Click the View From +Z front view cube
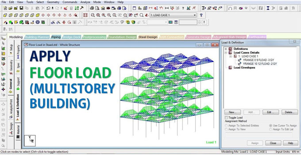Screen dimensions: 301x159 point(5,15)
